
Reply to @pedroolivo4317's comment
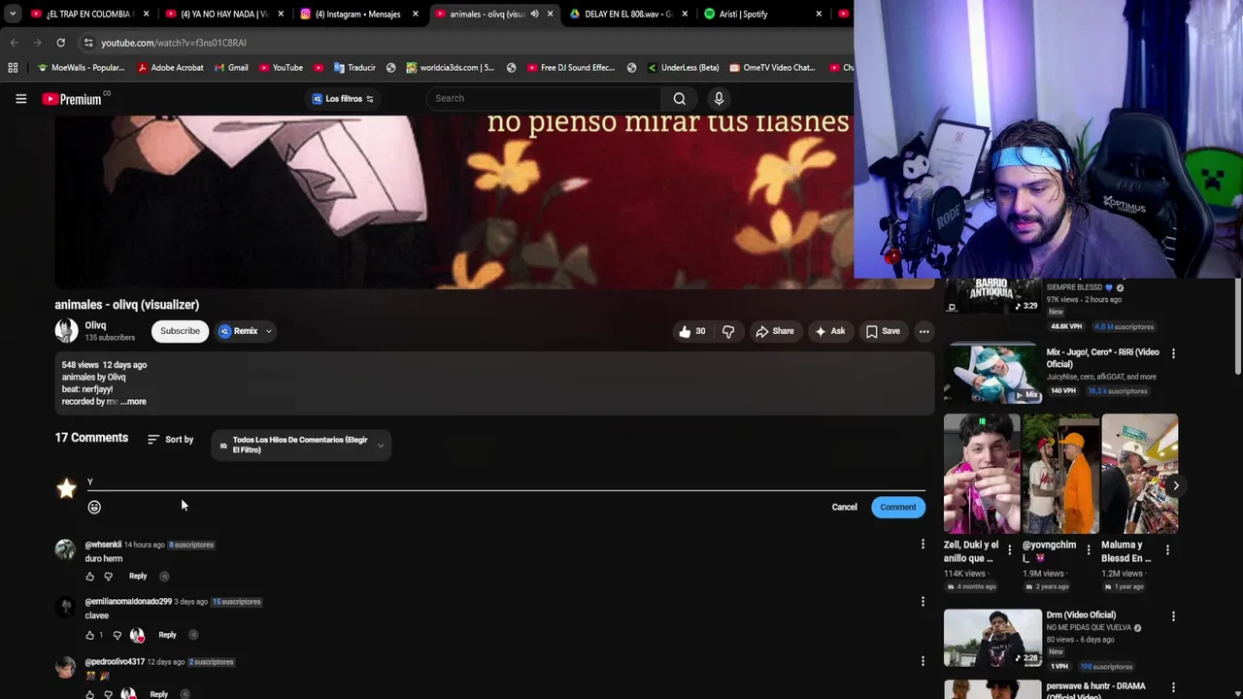[x=158, y=694]
